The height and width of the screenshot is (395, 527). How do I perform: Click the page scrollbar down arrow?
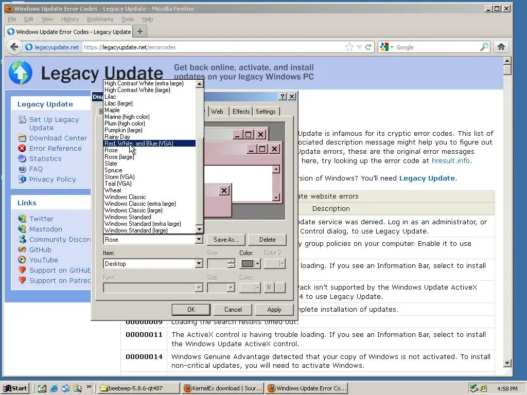click(507, 363)
